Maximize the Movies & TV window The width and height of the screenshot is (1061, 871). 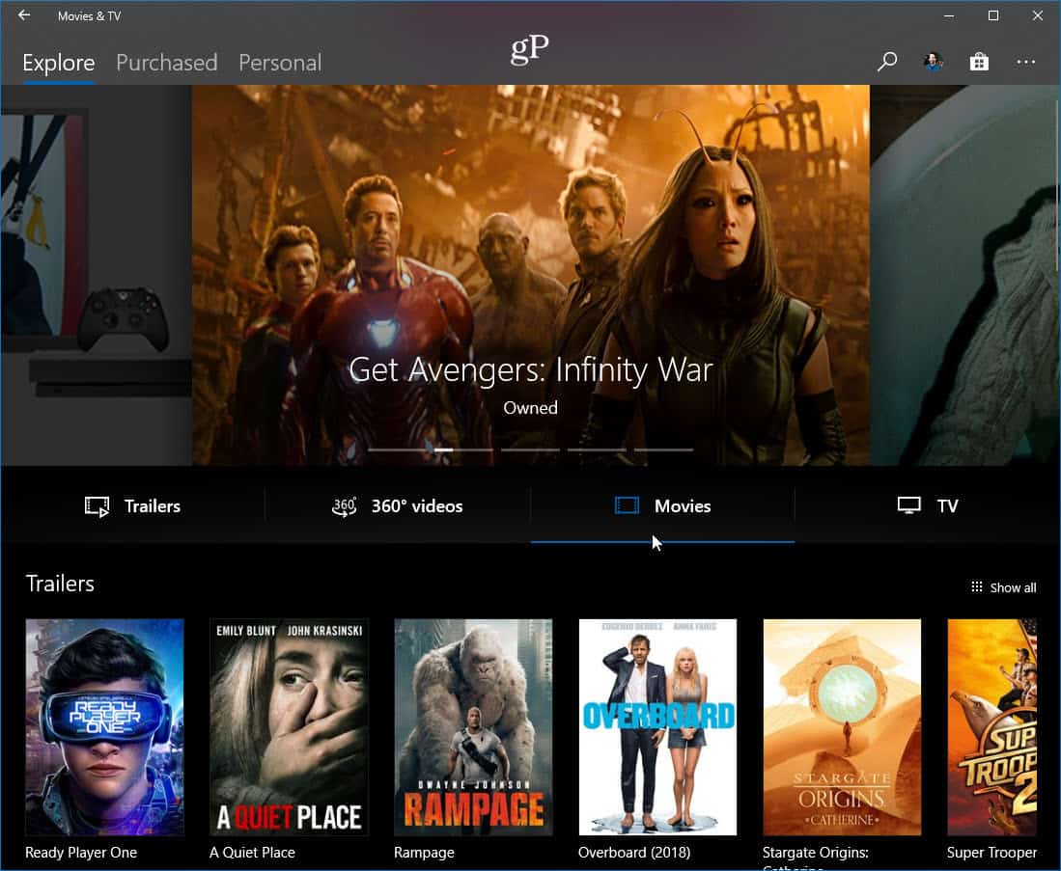[992, 15]
